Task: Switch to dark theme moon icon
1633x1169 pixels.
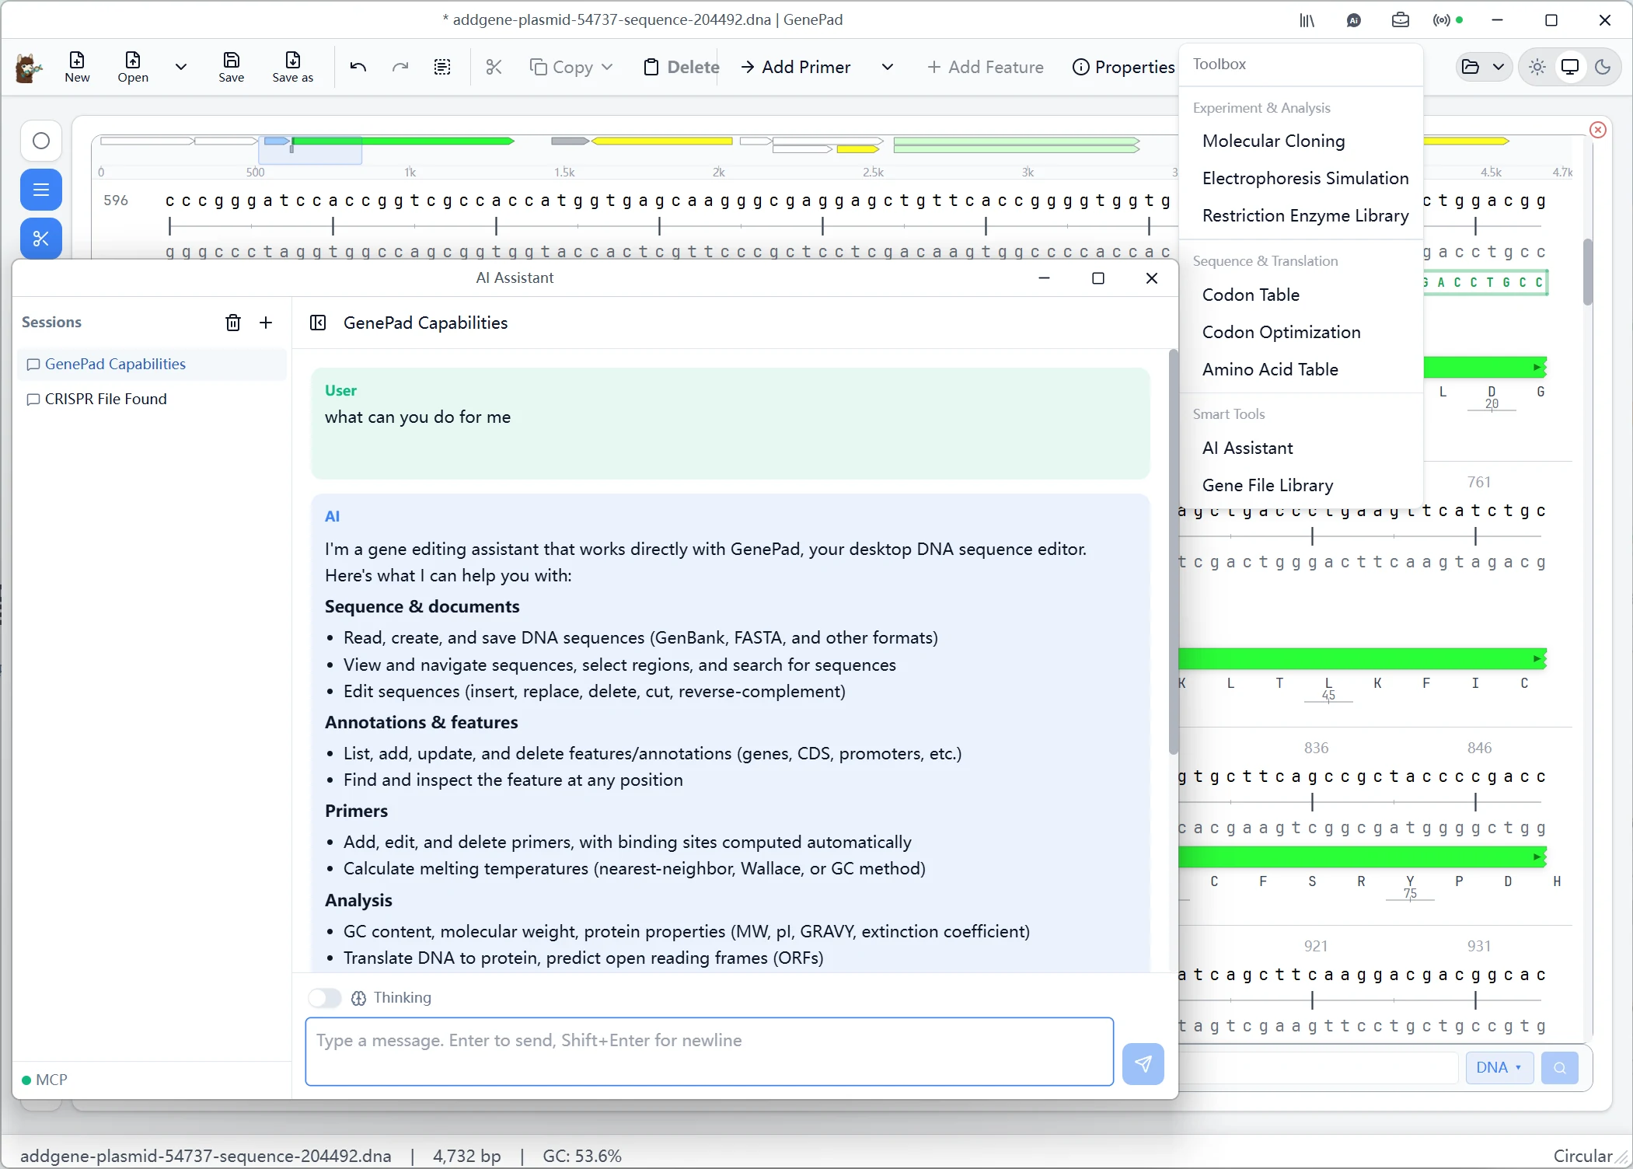Action: tap(1603, 67)
